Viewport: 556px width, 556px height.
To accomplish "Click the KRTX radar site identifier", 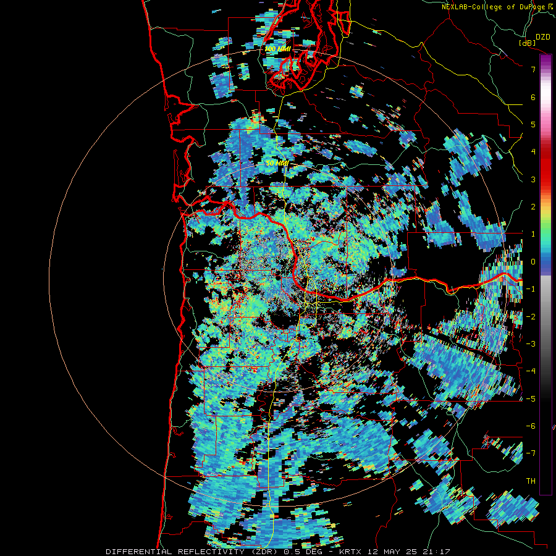I will tap(349, 552).
